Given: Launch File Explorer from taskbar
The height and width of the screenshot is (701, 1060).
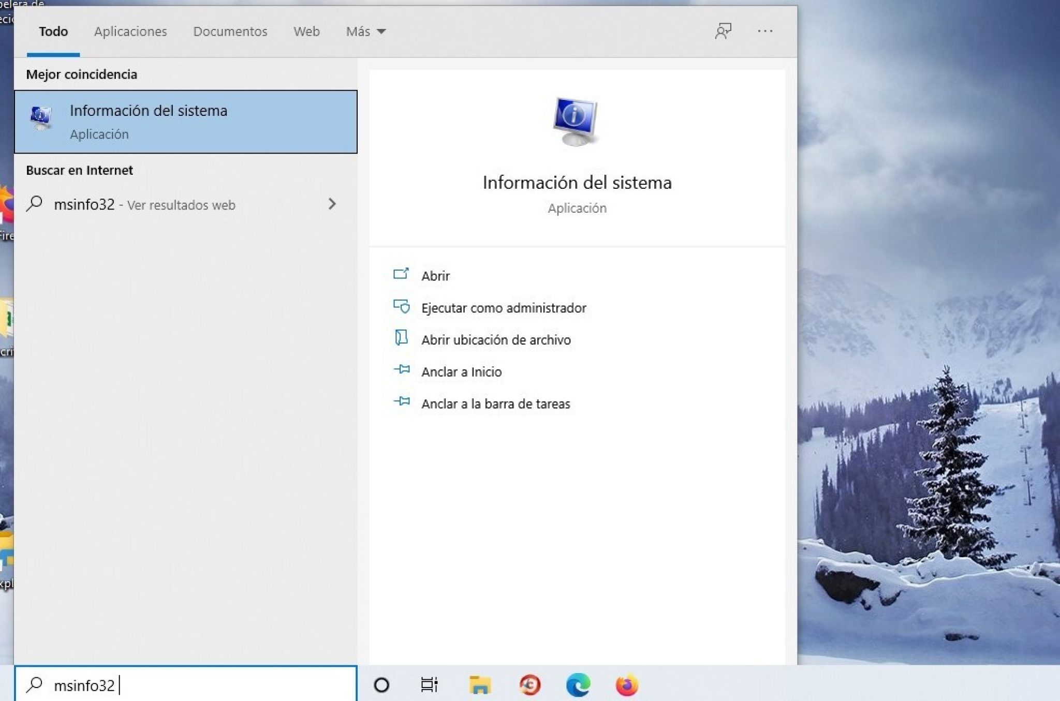Looking at the screenshot, I should click(x=480, y=685).
